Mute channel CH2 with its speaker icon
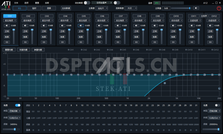The height and width of the screenshot is (134, 223). pyautogui.click(x=25, y=25)
